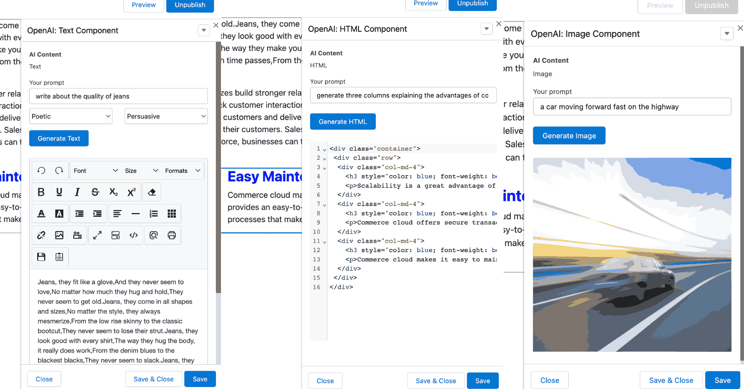
Task: Open the Font dropdown
Action: pyautogui.click(x=96, y=170)
